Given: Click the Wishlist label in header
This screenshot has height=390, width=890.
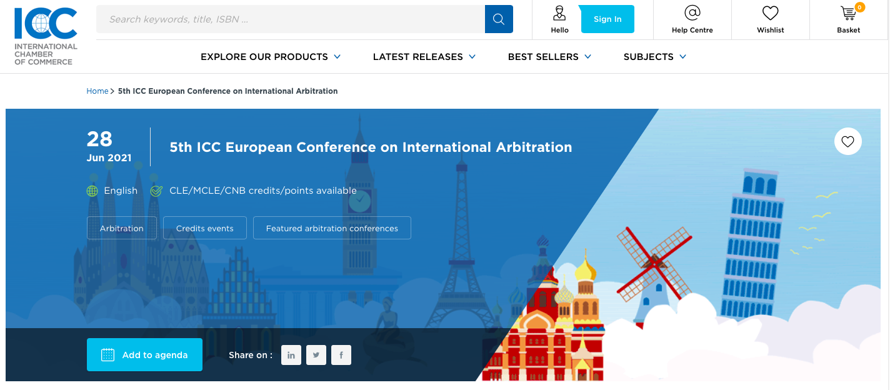Looking at the screenshot, I should (x=770, y=30).
